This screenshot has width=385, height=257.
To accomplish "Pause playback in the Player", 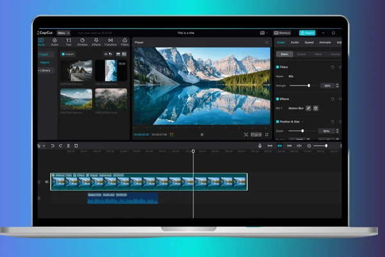I will 202,134.
